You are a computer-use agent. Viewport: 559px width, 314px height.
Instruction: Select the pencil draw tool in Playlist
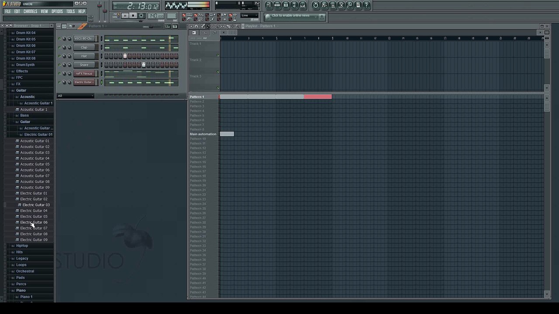[x=203, y=26]
